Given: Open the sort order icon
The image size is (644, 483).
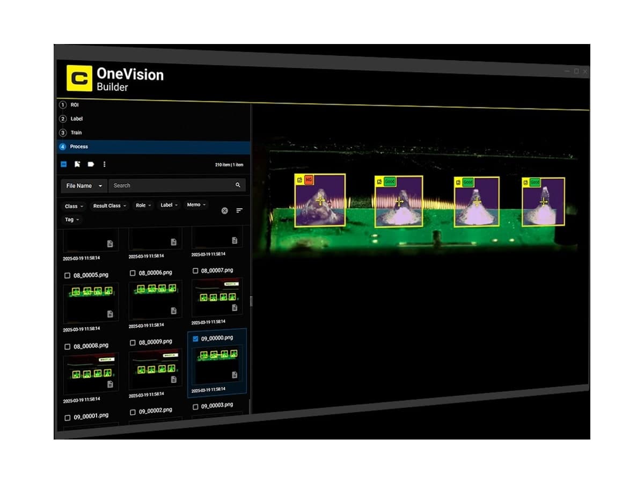Looking at the screenshot, I should pos(239,210).
